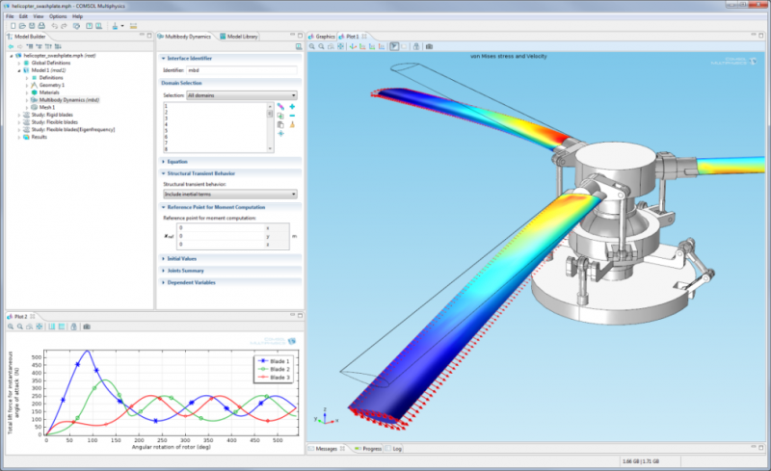Image resolution: width=771 pixels, height=471 pixels.
Task: Click the domain list vertical scrollbar
Action: click(270, 127)
